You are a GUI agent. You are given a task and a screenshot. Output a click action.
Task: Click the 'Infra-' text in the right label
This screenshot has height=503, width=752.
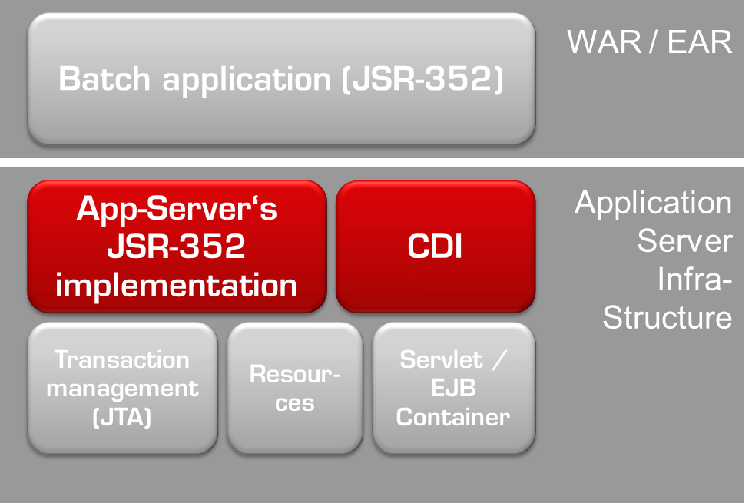tap(694, 280)
